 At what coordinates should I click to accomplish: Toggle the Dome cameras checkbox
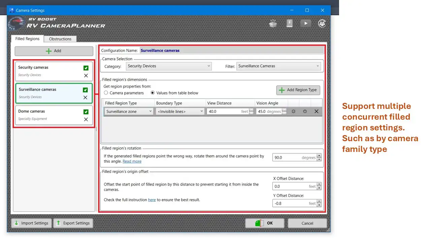click(86, 112)
